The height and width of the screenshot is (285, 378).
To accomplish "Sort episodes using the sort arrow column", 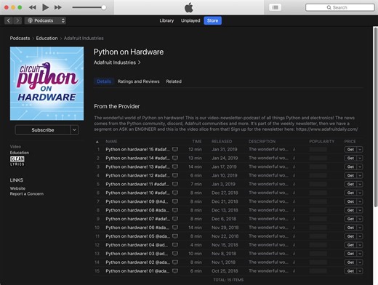I will point(97,142).
